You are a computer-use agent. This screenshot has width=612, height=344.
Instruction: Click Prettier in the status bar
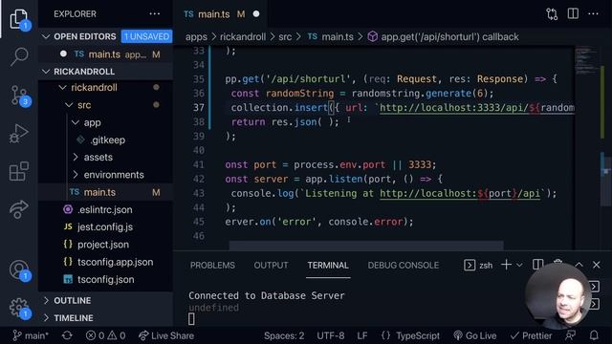click(532, 335)
